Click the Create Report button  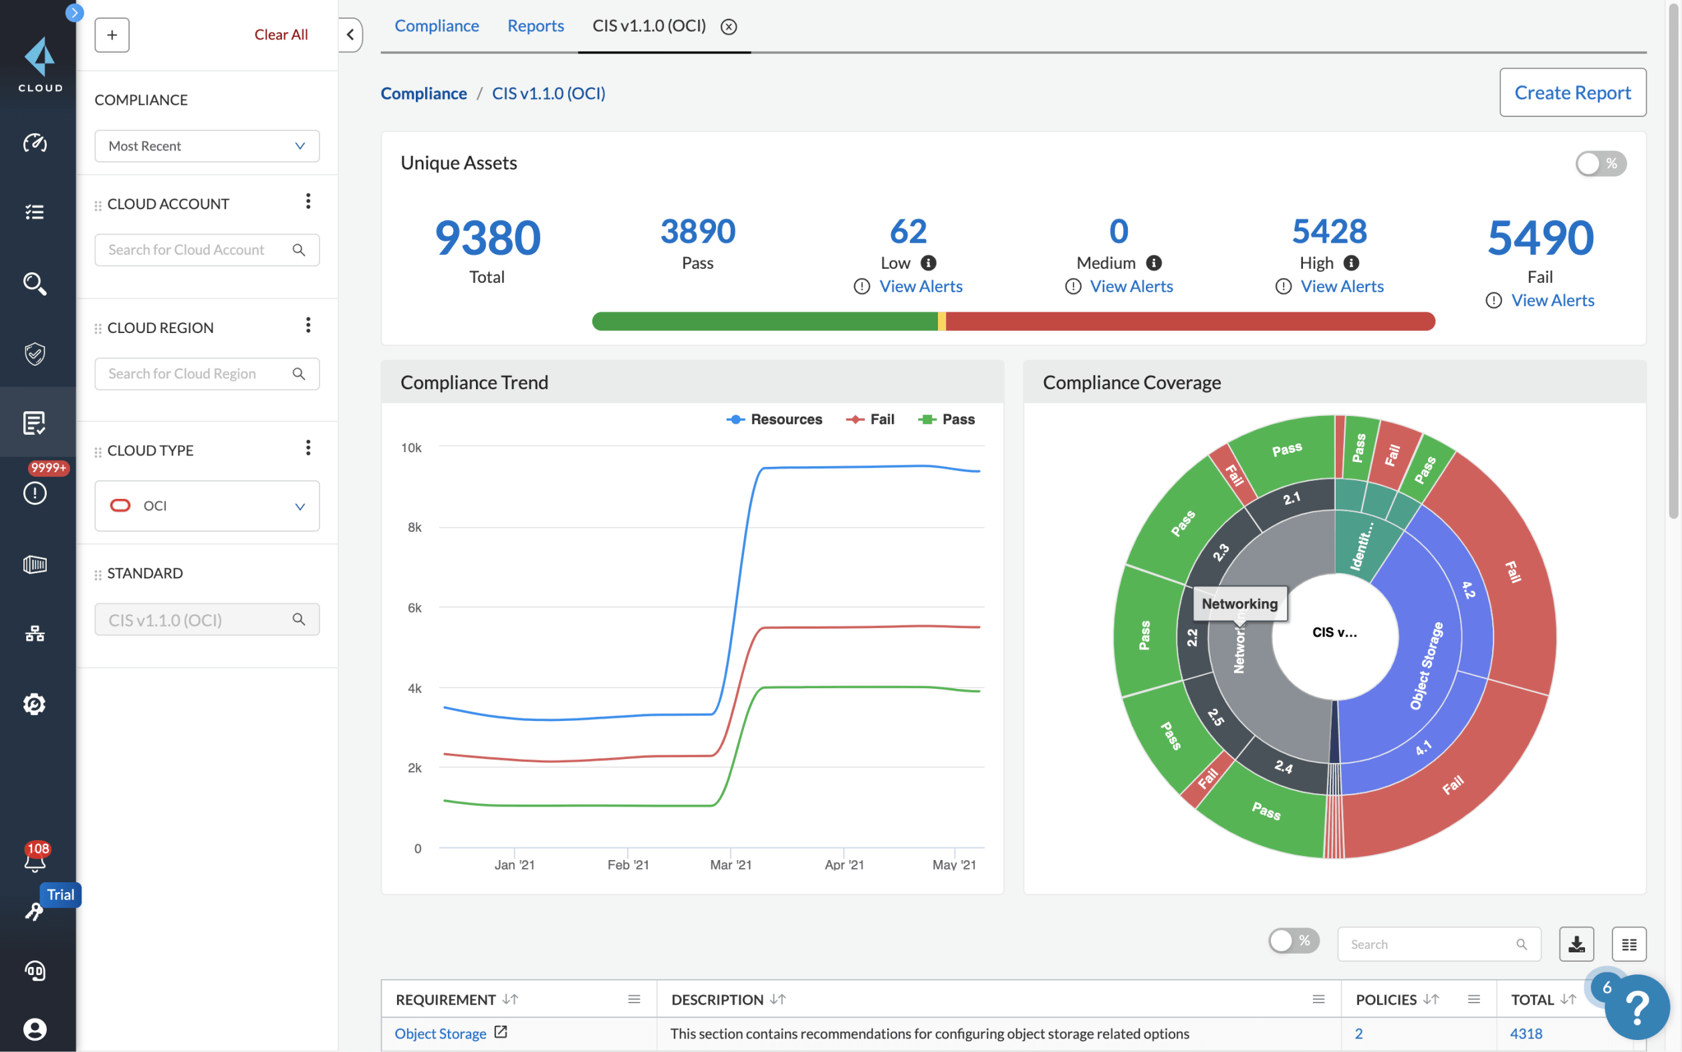(1573, 92)
